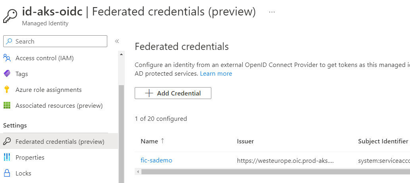
Task: Click the Properties bars icon
Action: (7, 157)
